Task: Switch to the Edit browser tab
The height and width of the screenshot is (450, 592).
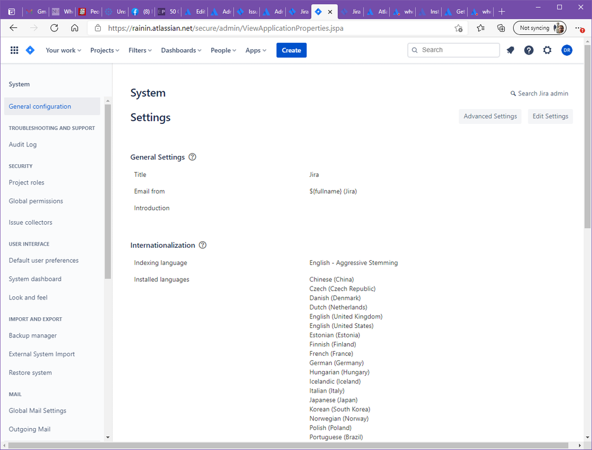Action: click(x=195, y=12)
